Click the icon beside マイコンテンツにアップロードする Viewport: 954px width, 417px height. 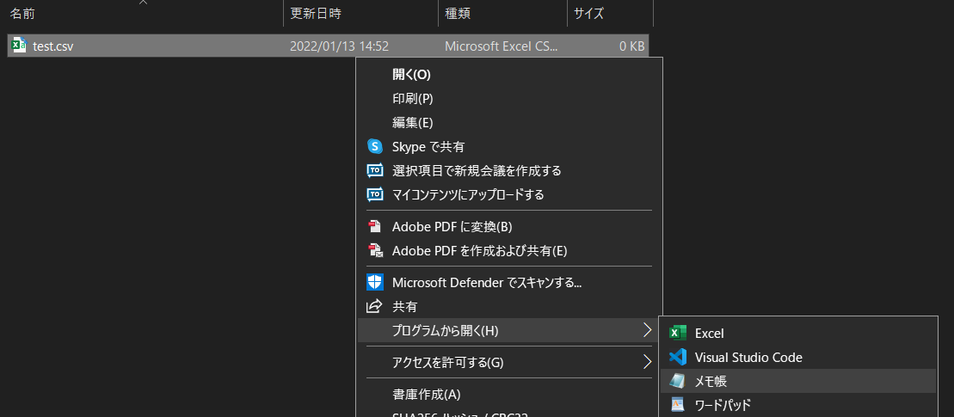[375, 194]
